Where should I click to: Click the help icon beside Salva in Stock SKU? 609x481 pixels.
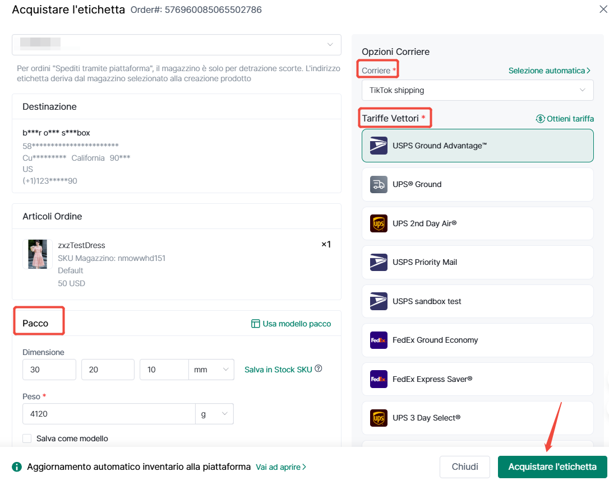point(319,369)
